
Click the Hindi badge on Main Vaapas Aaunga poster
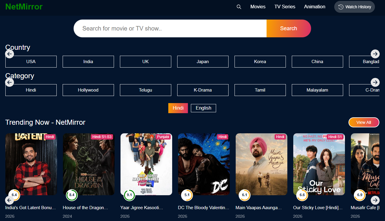pos(280,137)
